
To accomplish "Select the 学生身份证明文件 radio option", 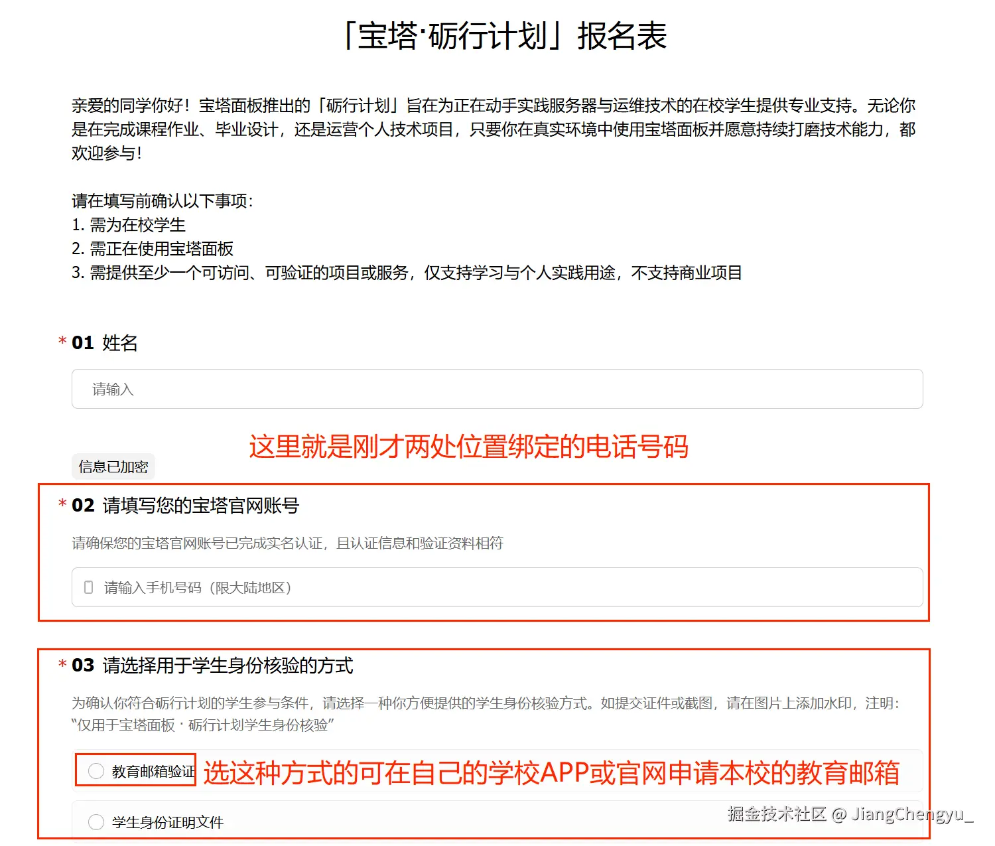I will (96, 822).
